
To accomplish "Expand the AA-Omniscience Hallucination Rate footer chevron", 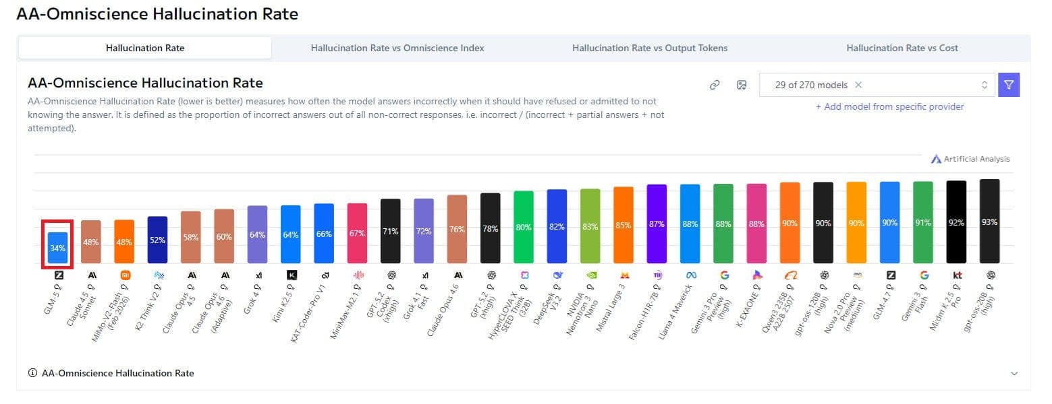I will tap(1014, 373).
